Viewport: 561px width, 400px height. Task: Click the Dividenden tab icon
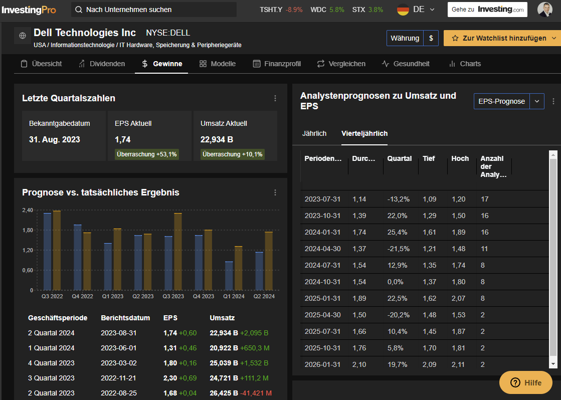click(82, 64)
